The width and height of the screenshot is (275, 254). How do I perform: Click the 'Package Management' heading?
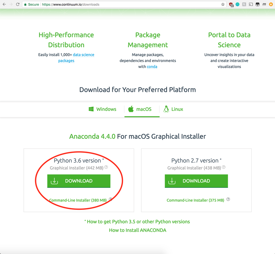coord(148,40)
